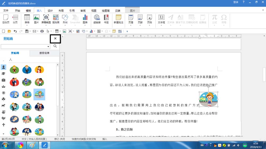Viewport: 266px width, 149px height.
Task: Switch to the Design (设计) ribbon tab
Action: (50, 11)
